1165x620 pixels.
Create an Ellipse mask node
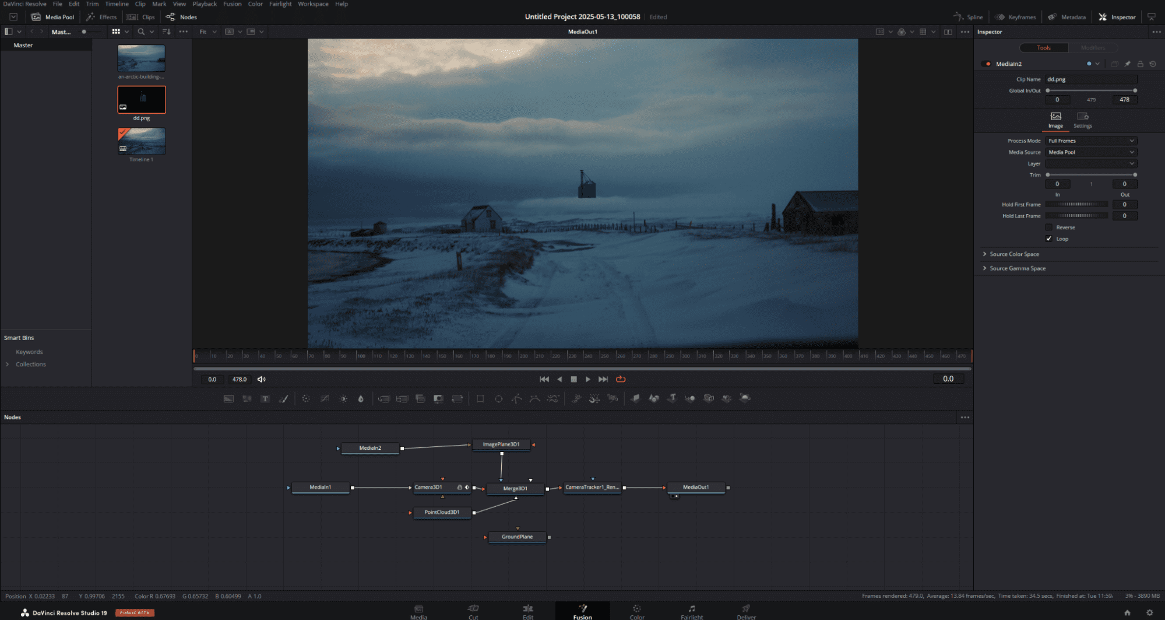tap(498, 398)
